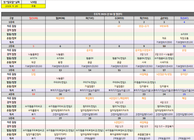Select the 조모임/2강업로드 cell

pyautogui.click(x=144, y=50)
